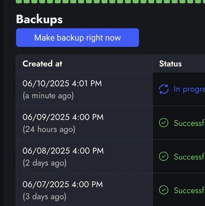Click the (3 days ago) timestamp label

point(45,197)
